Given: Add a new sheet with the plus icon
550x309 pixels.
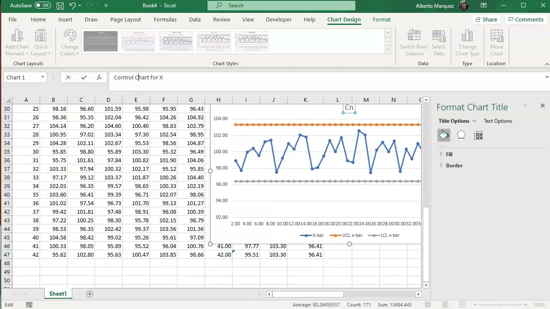Looking at the screenshot, I should pos(90,294).
